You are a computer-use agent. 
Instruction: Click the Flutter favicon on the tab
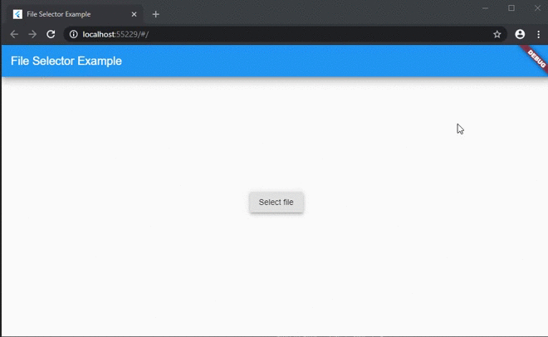[x=17, y=14]
